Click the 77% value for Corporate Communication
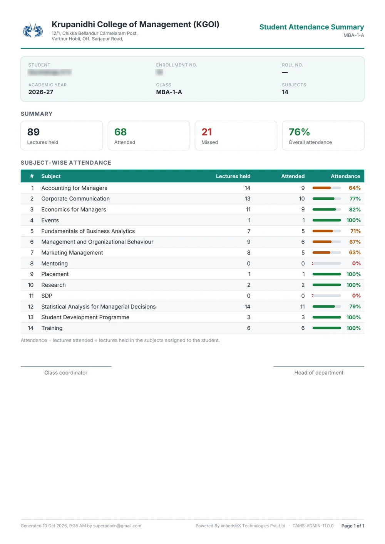 [355, 199]
